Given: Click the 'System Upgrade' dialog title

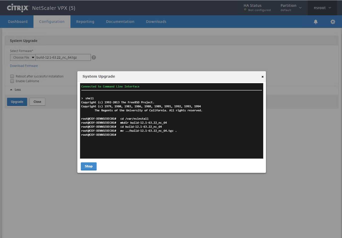Looking at the screenshot, I should pyautogui.click(x=99, y=76).
